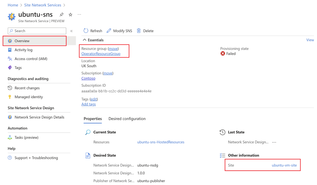Click the Other information checklist icon
Viewport: 317px width, 185px height.
click(x=222, y=156)
